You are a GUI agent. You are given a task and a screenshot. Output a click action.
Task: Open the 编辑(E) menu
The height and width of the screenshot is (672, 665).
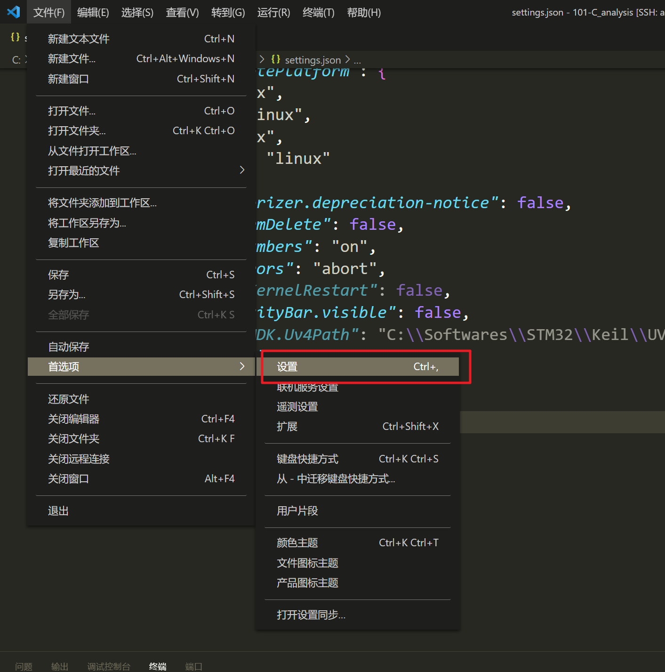click(x=93, y=12)
